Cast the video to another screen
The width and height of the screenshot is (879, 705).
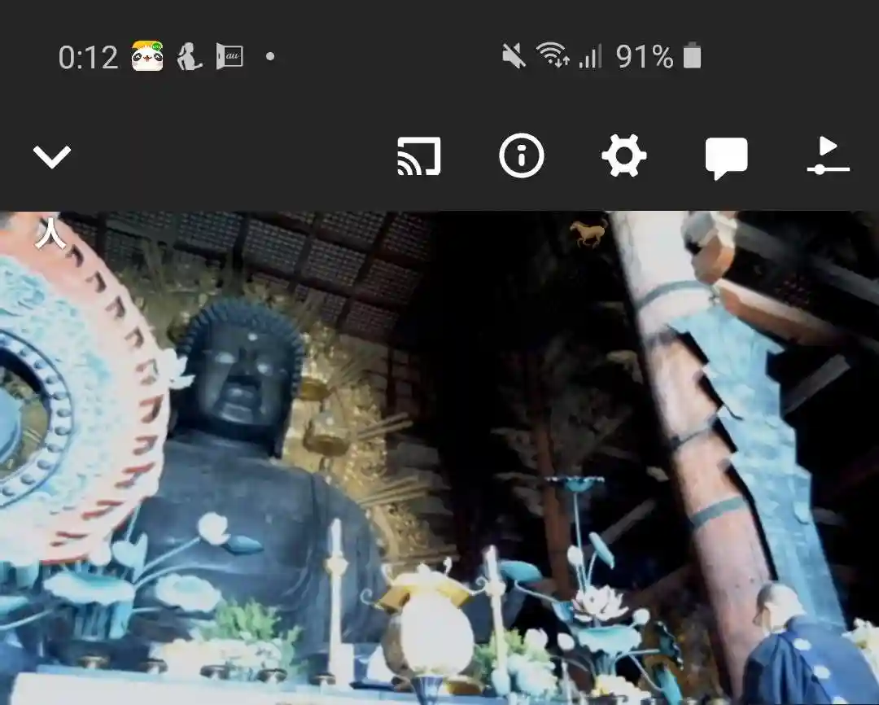(419, 156)
